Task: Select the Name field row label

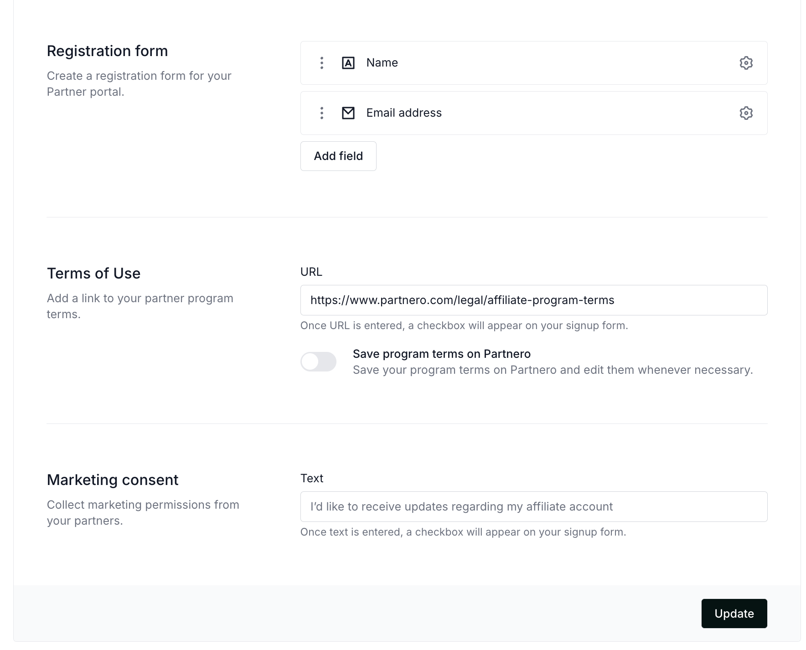Action: click(382, 63)
